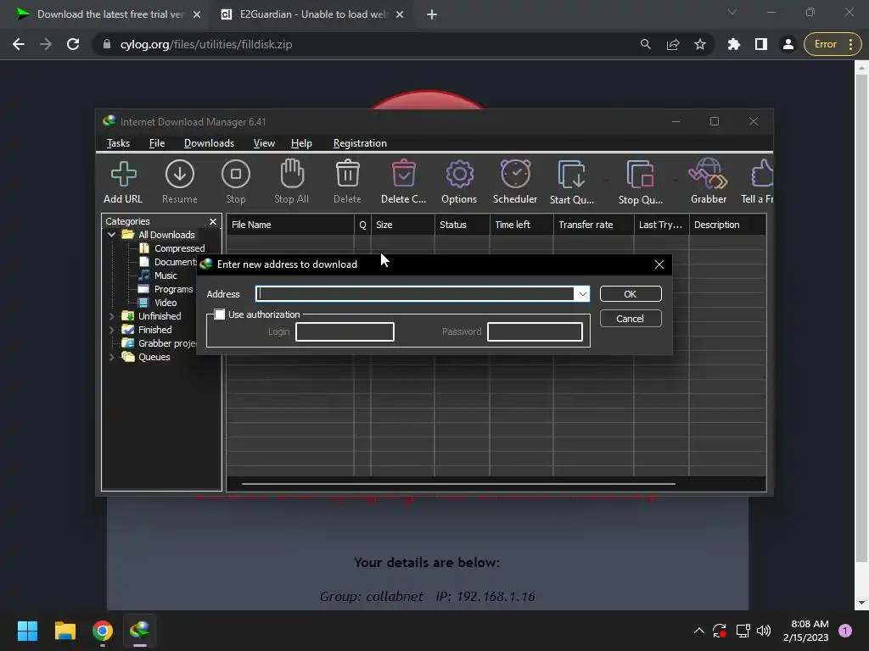Click the Chrome URL address bar
This screenshot has width=869, height=651.
click(x=366, y=44)
